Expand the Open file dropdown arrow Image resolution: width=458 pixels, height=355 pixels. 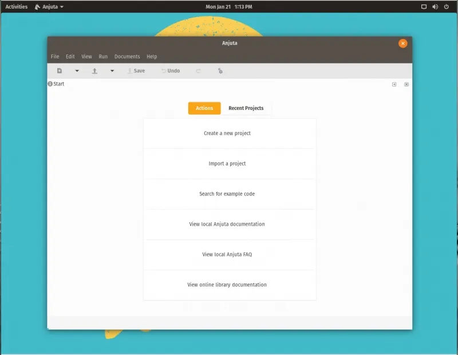pyautogui.click(x=112, y=70)
